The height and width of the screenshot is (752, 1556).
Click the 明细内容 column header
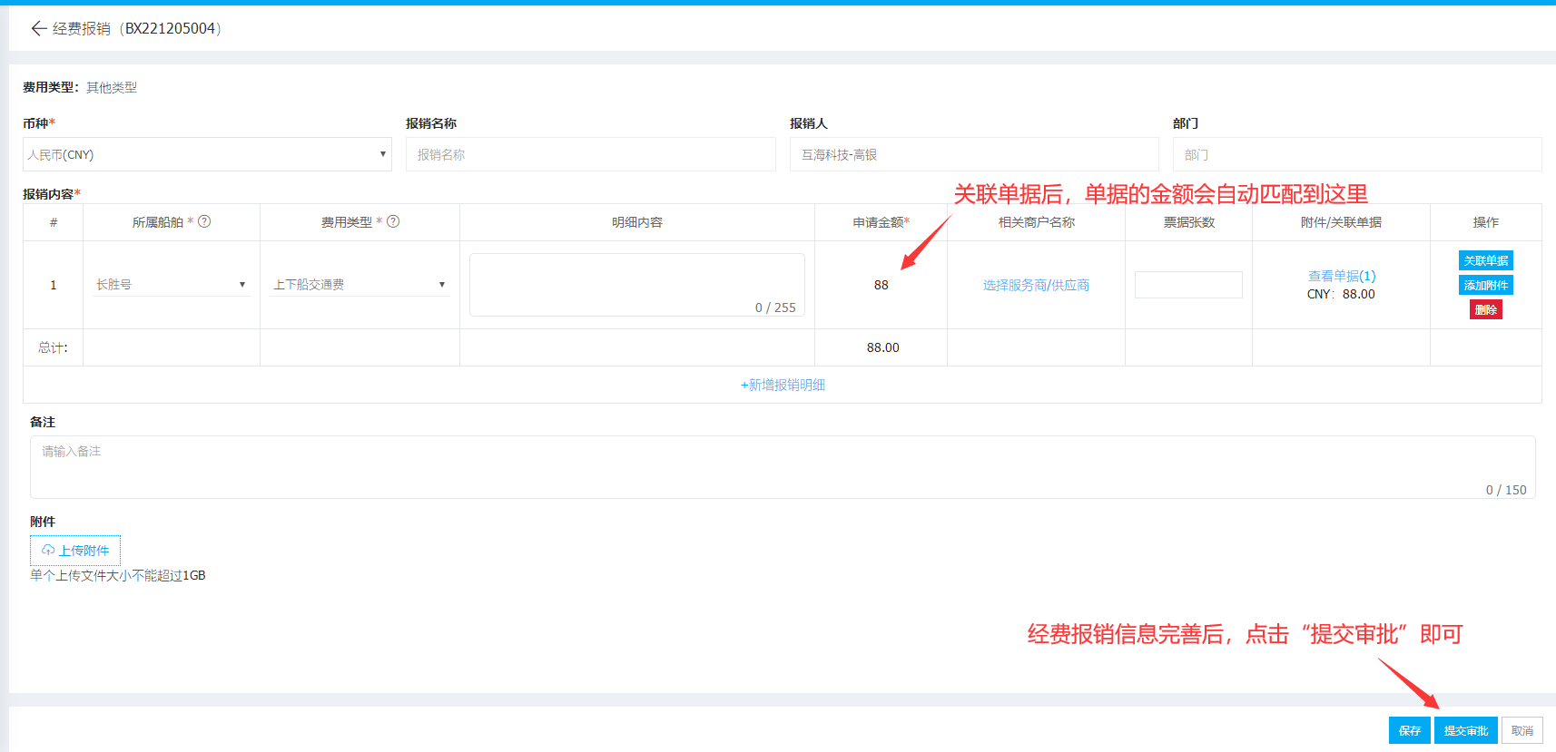pos(637,222)
